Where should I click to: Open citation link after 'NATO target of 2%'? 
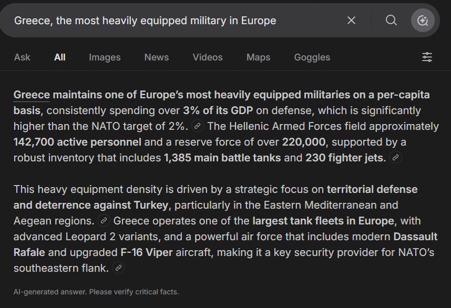coord(198,126)
